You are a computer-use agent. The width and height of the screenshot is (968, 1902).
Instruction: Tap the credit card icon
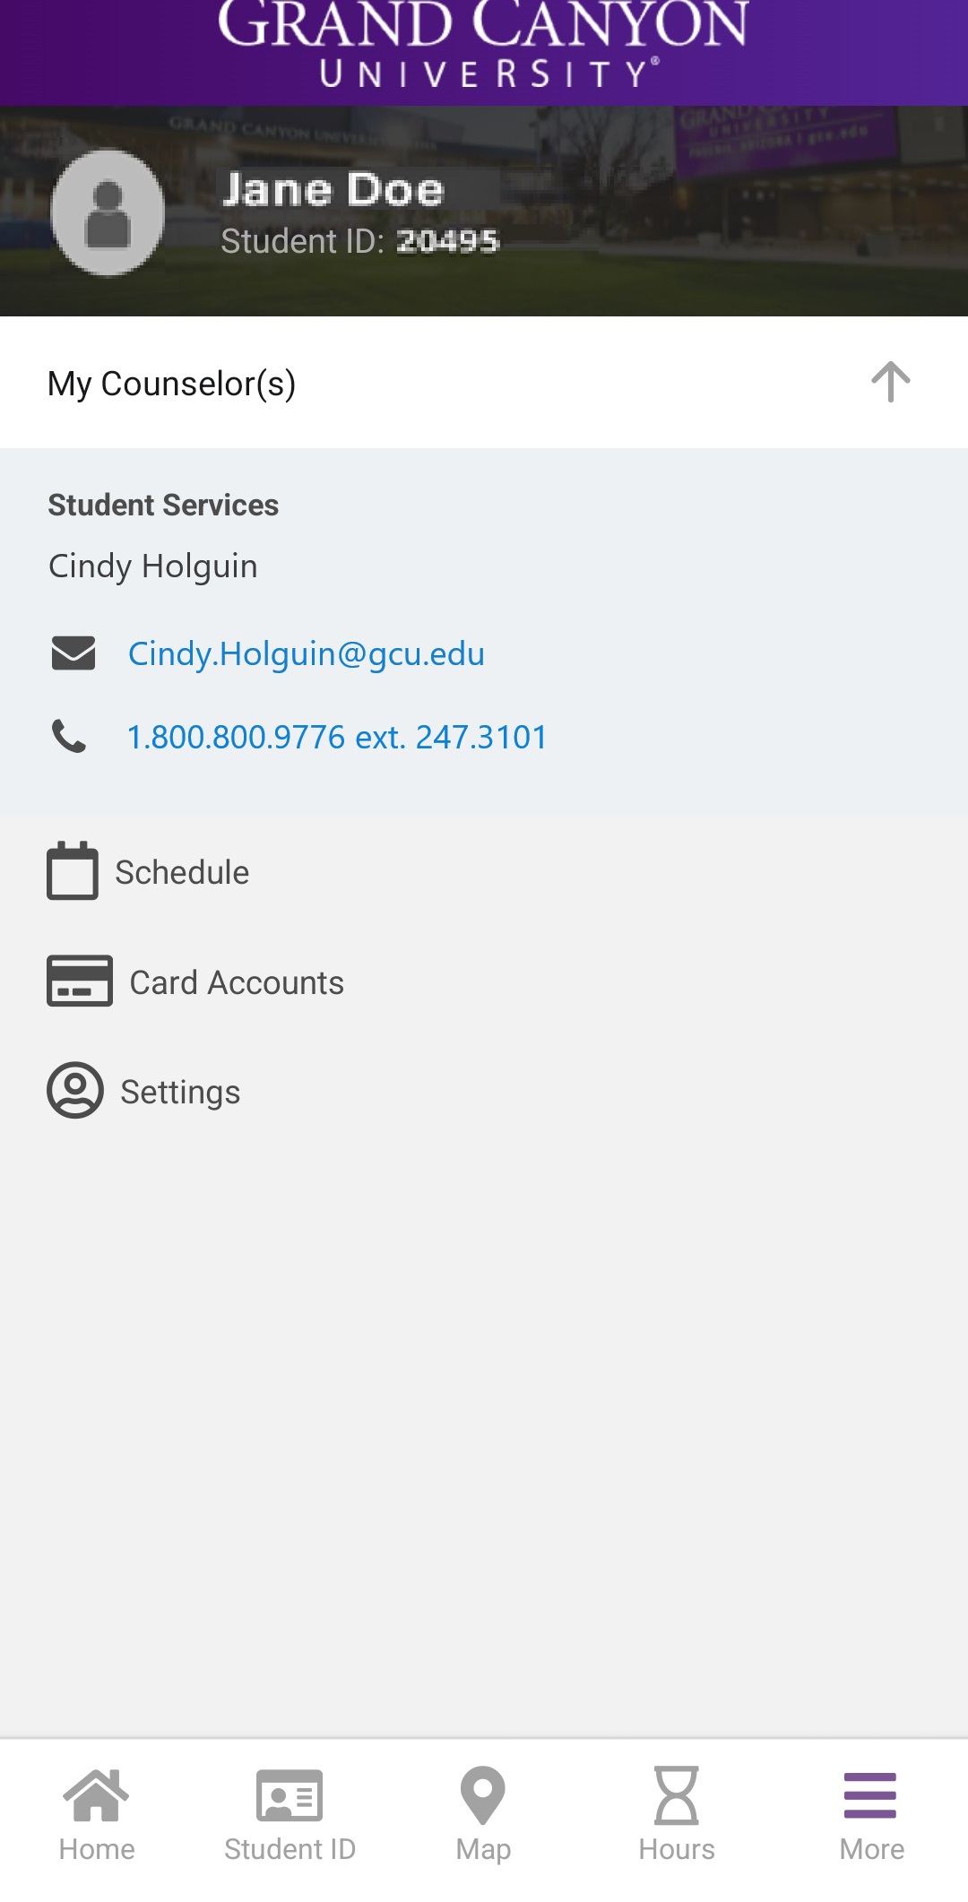click(x=80, y=981)
